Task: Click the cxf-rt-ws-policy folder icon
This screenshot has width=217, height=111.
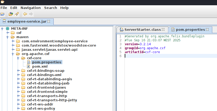Action: [x=23, y=109]
